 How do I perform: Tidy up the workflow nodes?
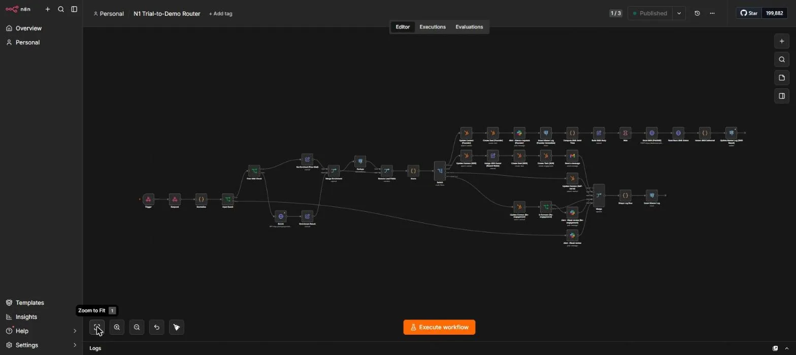click(177, 328)
